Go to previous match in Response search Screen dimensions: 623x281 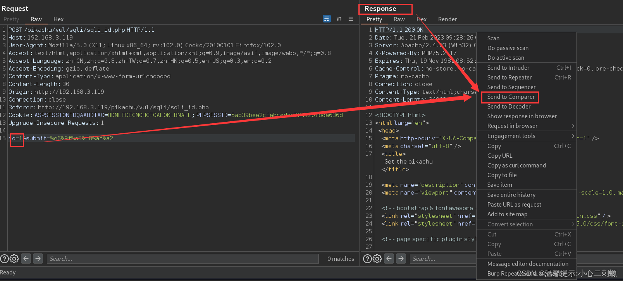click(389, 259)
